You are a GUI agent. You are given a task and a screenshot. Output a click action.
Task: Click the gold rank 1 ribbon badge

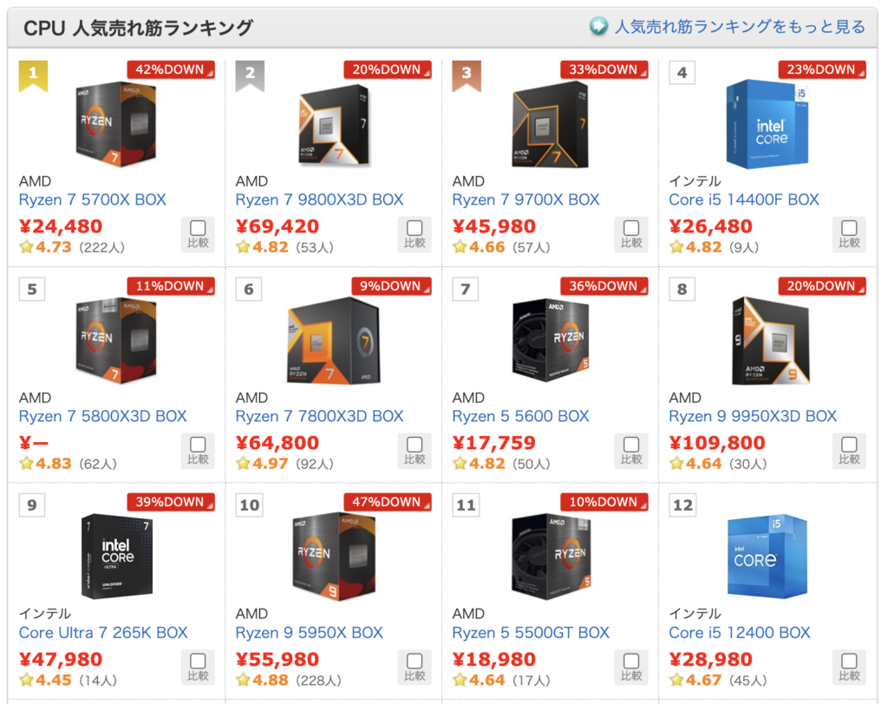click(x=33, y=75)
